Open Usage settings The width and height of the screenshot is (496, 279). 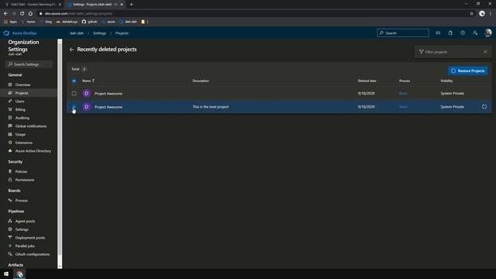click(20, 134)
